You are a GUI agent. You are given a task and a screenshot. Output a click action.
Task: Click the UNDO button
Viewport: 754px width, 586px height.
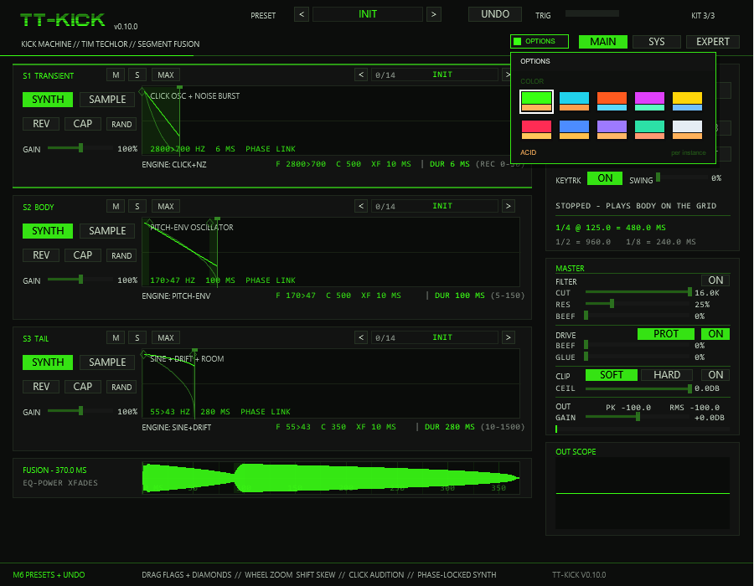495,14
